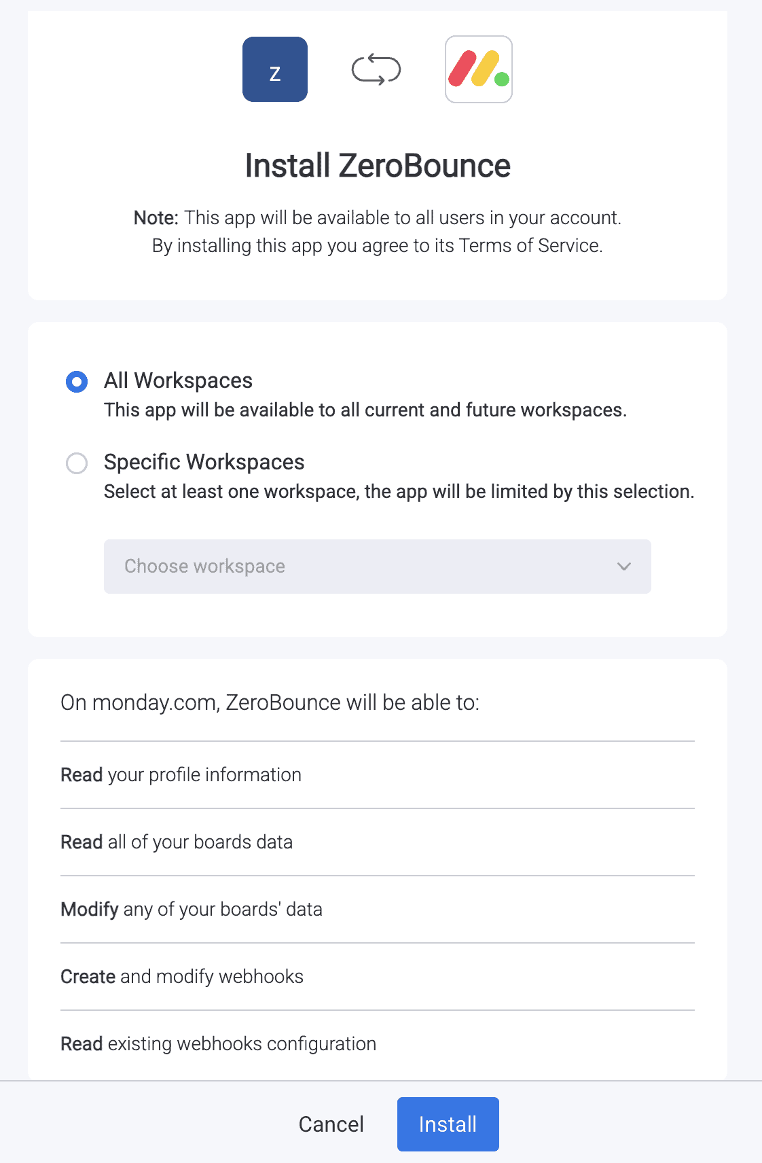Click the chevron on Choose workspace field

click(623, 567)
